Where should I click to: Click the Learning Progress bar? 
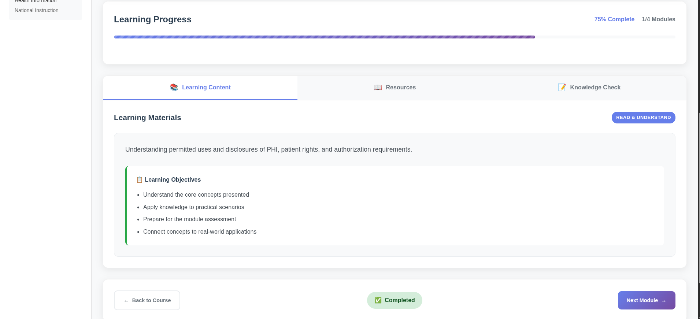(324, 37)
